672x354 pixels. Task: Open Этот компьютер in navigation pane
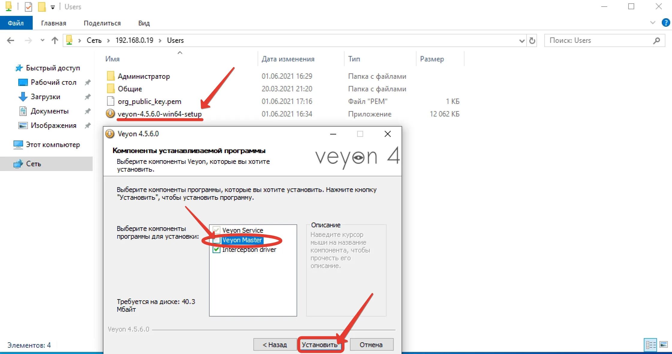[53, 145]
